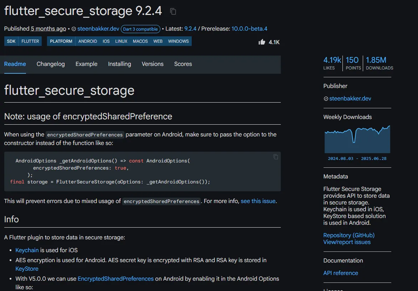This screenshot has width=418, height=291.
Task: Open the Example tab
Action: click(x=86, y=64)
